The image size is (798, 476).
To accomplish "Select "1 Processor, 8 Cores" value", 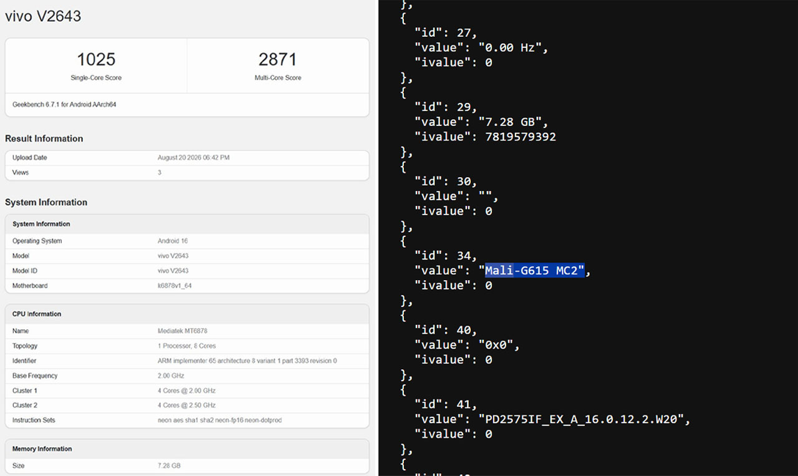I will coord(187,346).
